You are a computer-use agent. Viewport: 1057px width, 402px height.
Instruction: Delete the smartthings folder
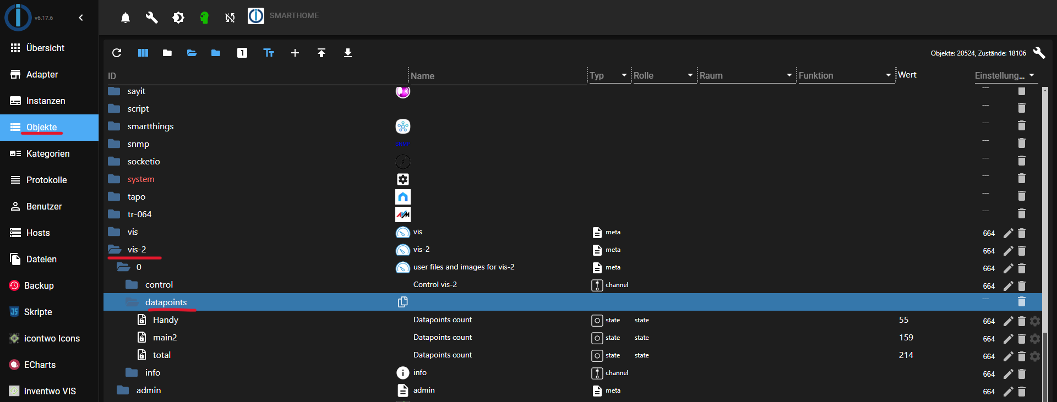1022,125
